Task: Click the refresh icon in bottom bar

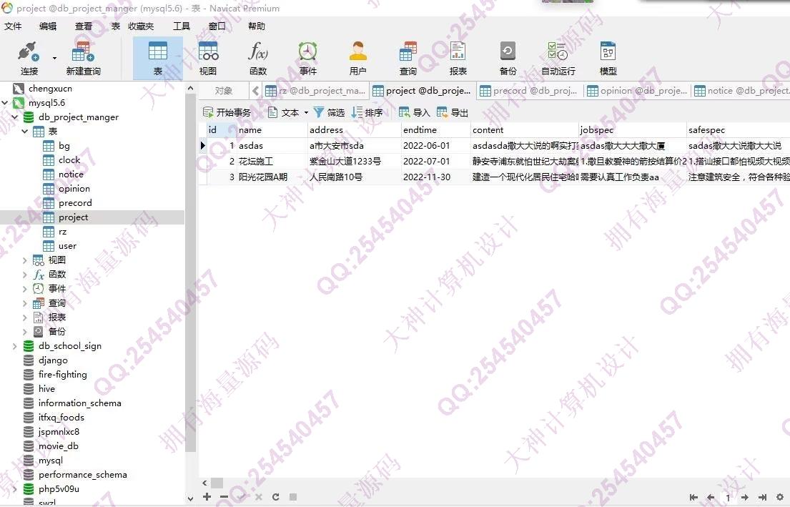Action: pyautogui.click(x=275, y=496)
